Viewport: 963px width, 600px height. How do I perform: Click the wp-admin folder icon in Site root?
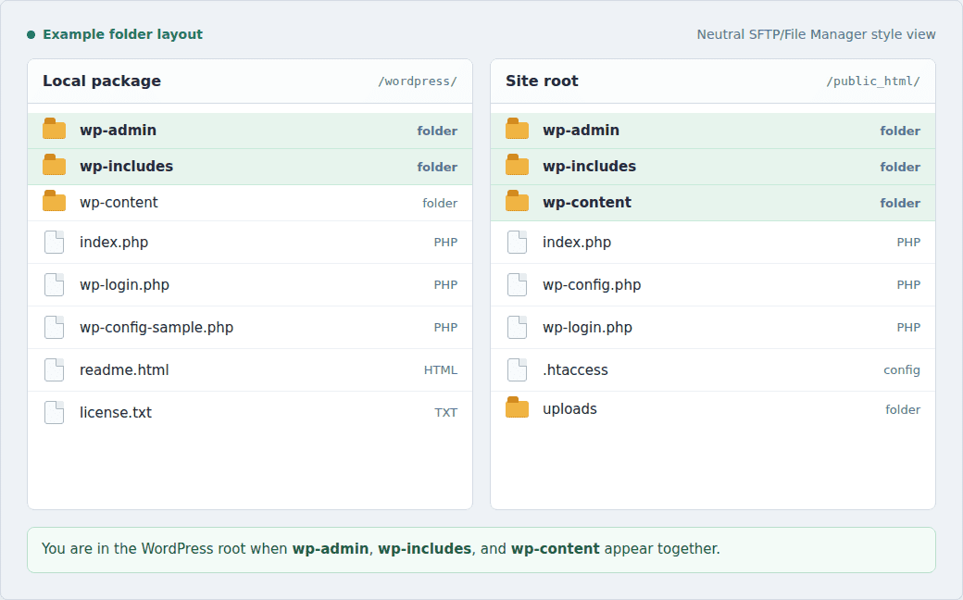click(517, 129)
